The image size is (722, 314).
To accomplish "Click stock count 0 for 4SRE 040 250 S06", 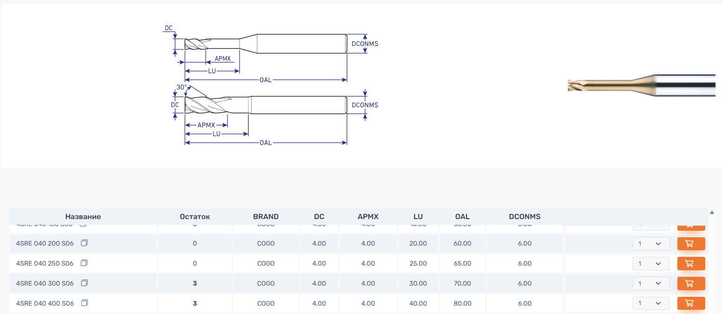I will click(195, 264).
